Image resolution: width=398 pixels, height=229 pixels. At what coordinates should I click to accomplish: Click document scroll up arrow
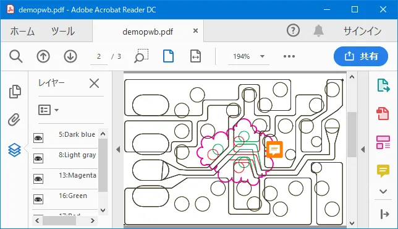pyautogui.click(x=352, y=77)
